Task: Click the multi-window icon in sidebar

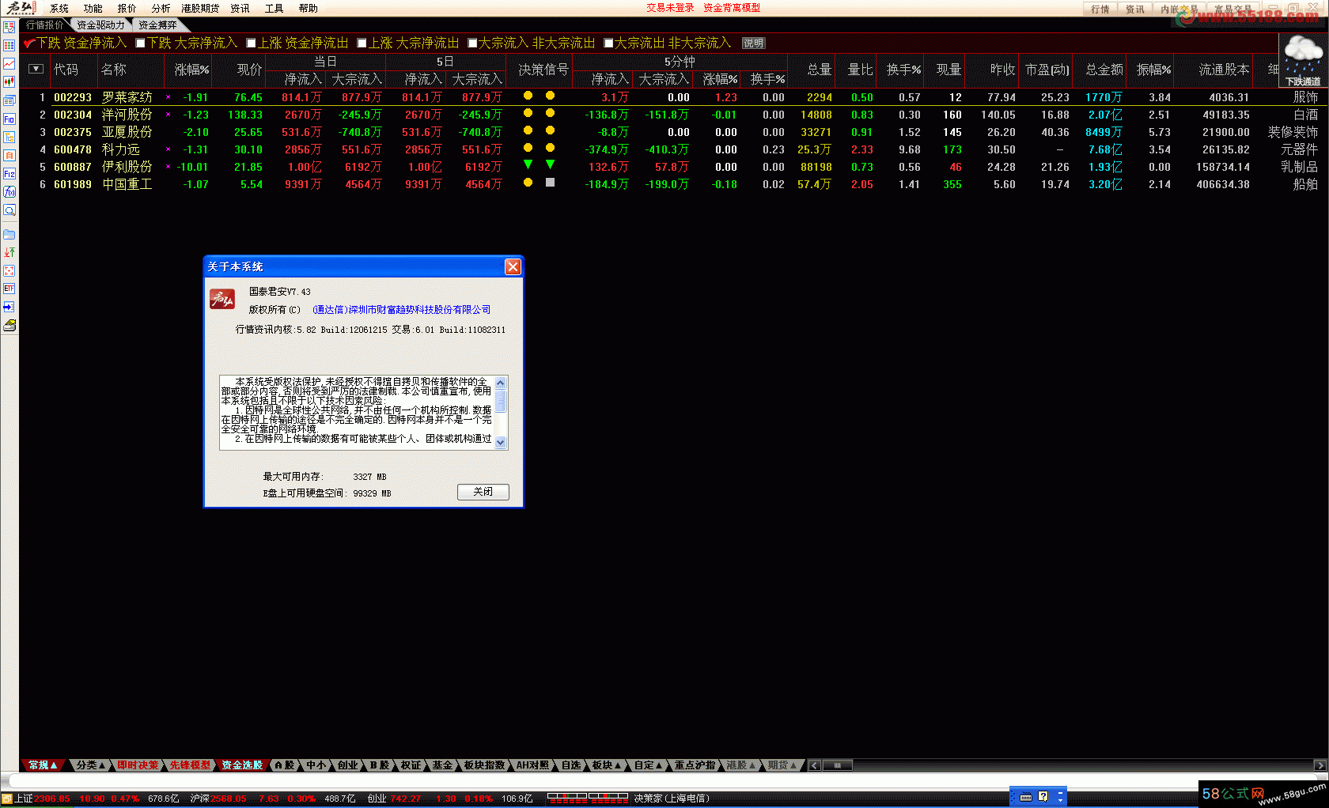Action: tap(9, 100)
